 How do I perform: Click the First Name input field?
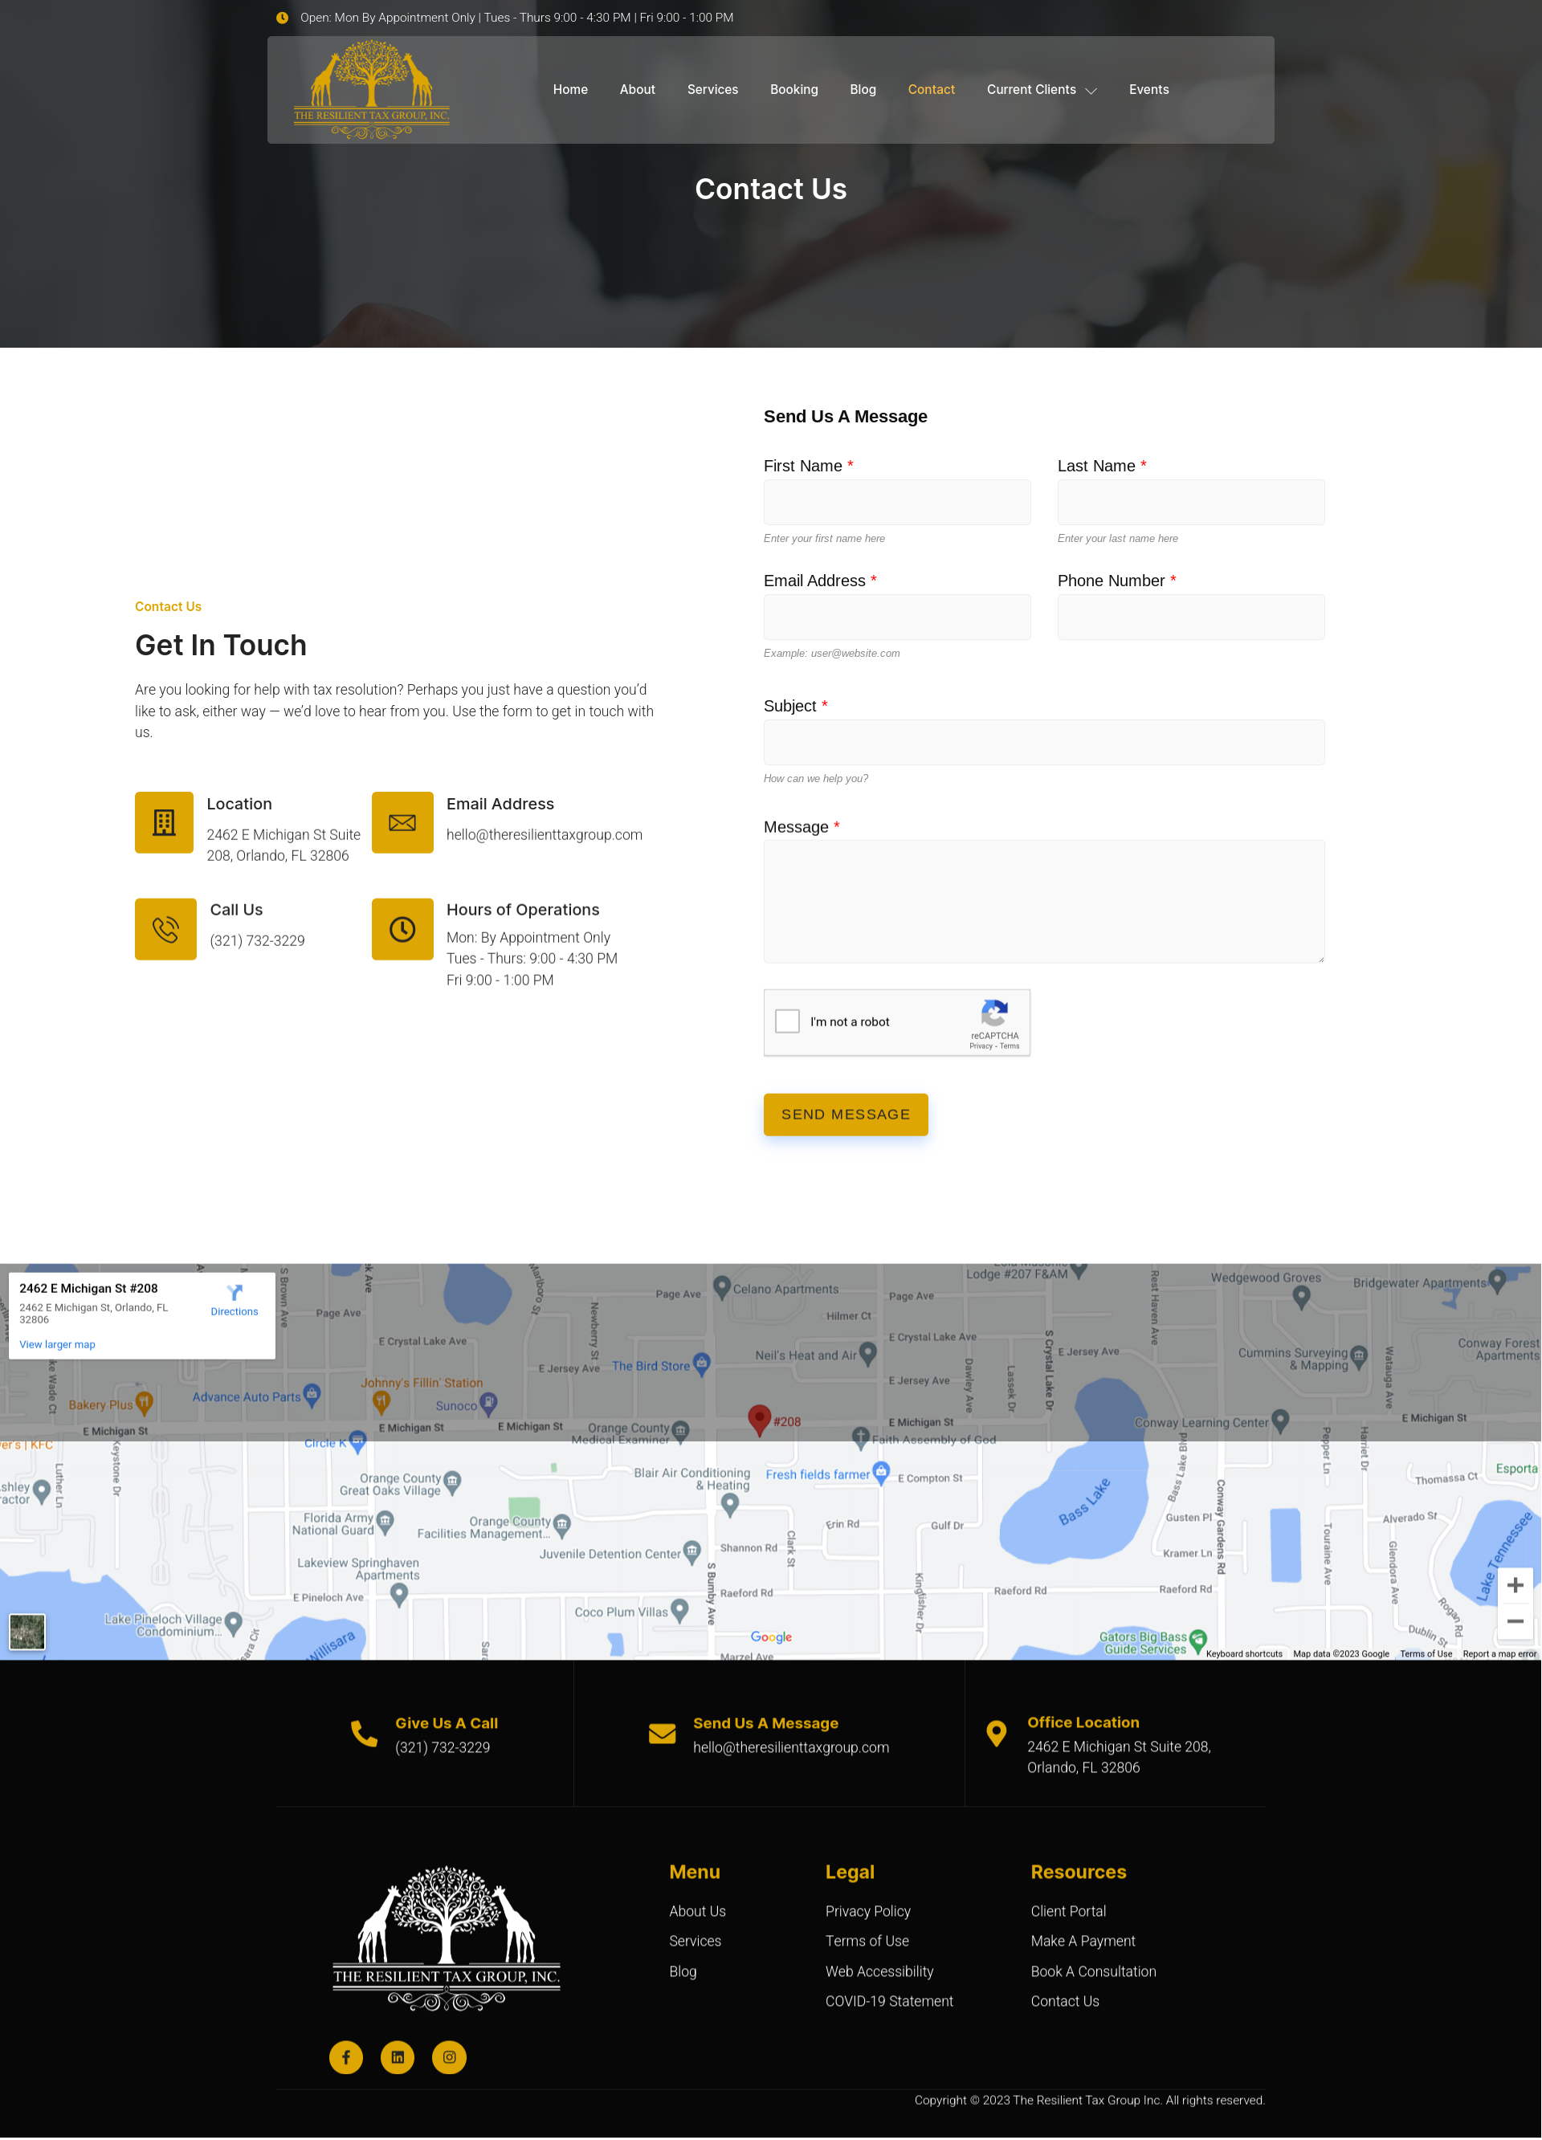[x=896, y=502]
